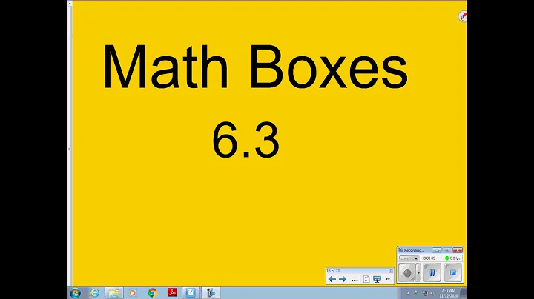The height and width of the screenshot is (299, 534).
Task: Click the volume speaker tray icon
Action: point(432,293)
